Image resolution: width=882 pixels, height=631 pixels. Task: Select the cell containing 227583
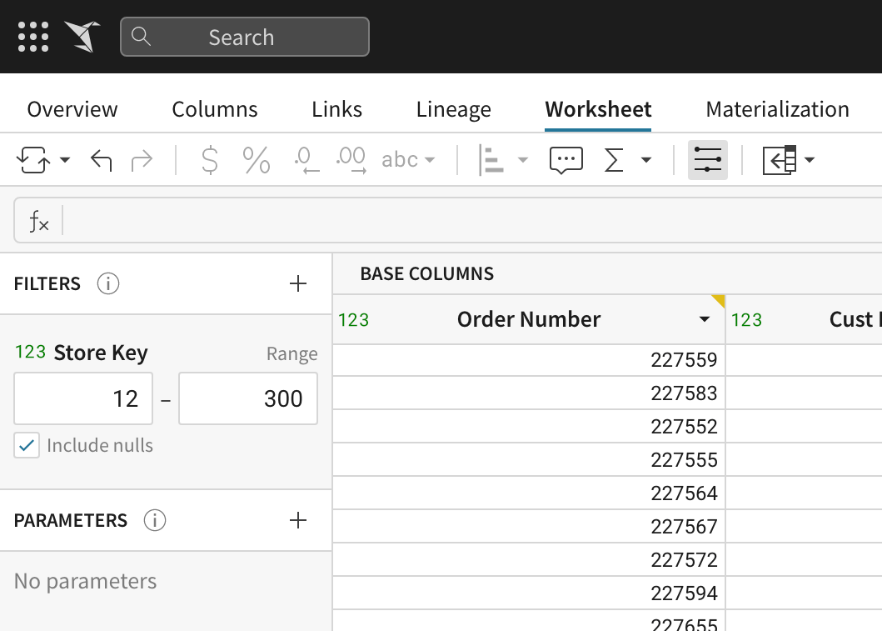pyautogui.click(x=529, y=393)
